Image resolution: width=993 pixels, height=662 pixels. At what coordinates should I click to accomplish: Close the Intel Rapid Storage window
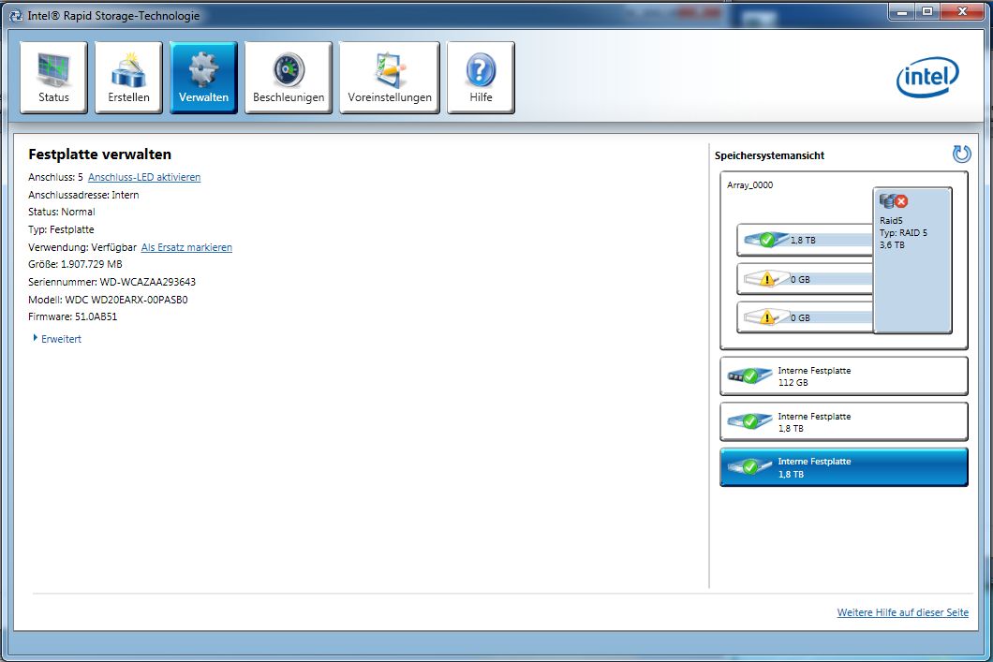click(x=962, y=11)
